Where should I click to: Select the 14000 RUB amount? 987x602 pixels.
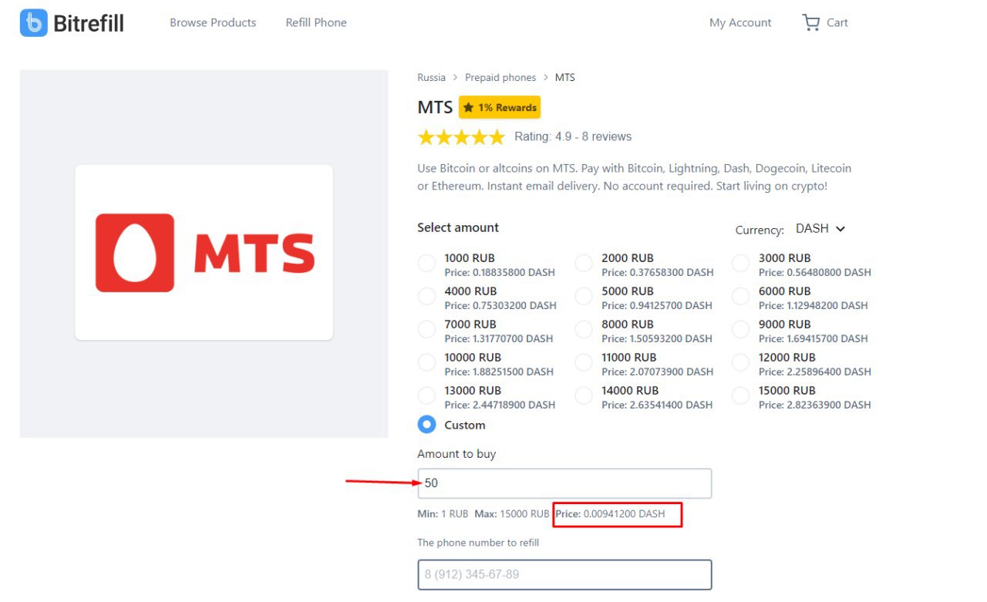pyautogui.click(x=584, y=396)
